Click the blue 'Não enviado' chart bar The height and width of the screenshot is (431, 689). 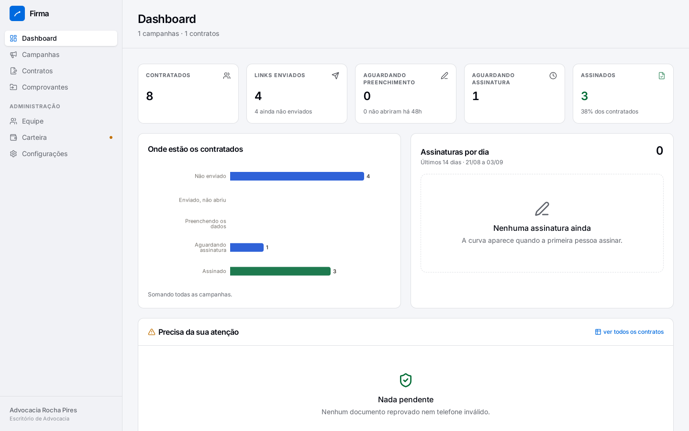coord(297,176)
